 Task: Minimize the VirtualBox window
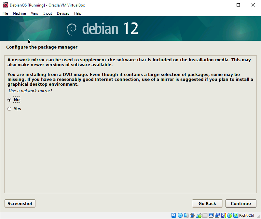coord(224,5)
